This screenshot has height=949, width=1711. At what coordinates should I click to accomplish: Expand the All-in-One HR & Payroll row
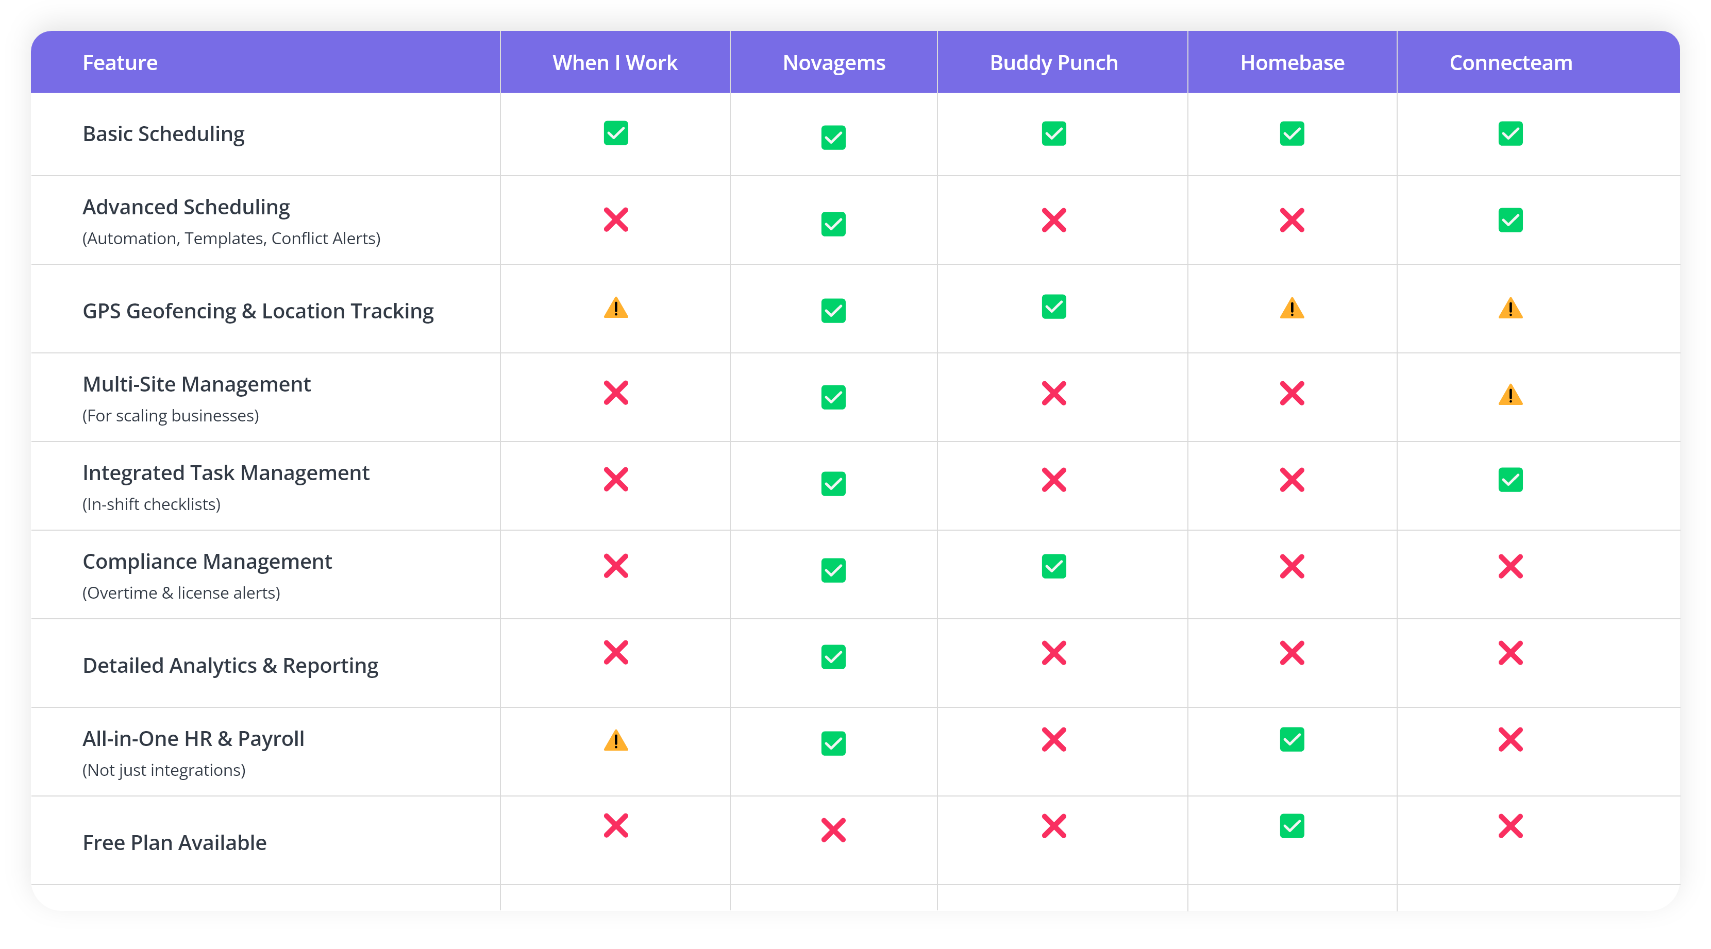coord(193,738)
